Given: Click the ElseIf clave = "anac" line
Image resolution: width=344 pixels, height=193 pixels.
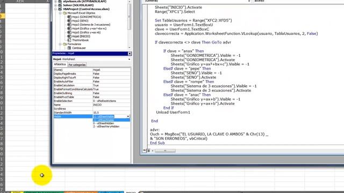Looking at the screenshot, I should point(187,95).
